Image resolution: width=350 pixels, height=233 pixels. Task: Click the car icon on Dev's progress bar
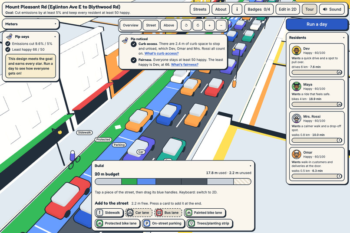point(339,72)
